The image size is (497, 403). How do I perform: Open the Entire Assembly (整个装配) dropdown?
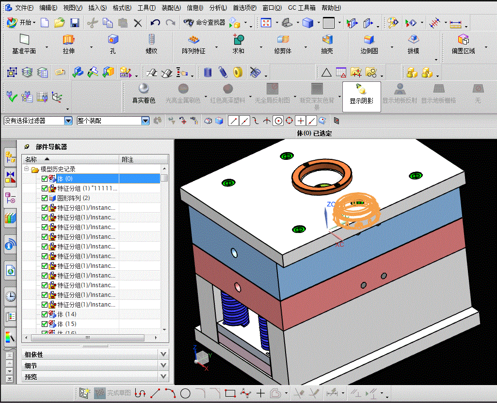pos(145,121)
